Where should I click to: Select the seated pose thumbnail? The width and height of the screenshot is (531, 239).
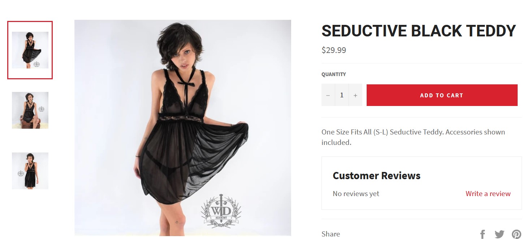[x=30, y=110]
